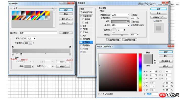Open the 渐变类型 dropdown showing 实底
This screenshot has height=100, width=182.
click(31, 39)
